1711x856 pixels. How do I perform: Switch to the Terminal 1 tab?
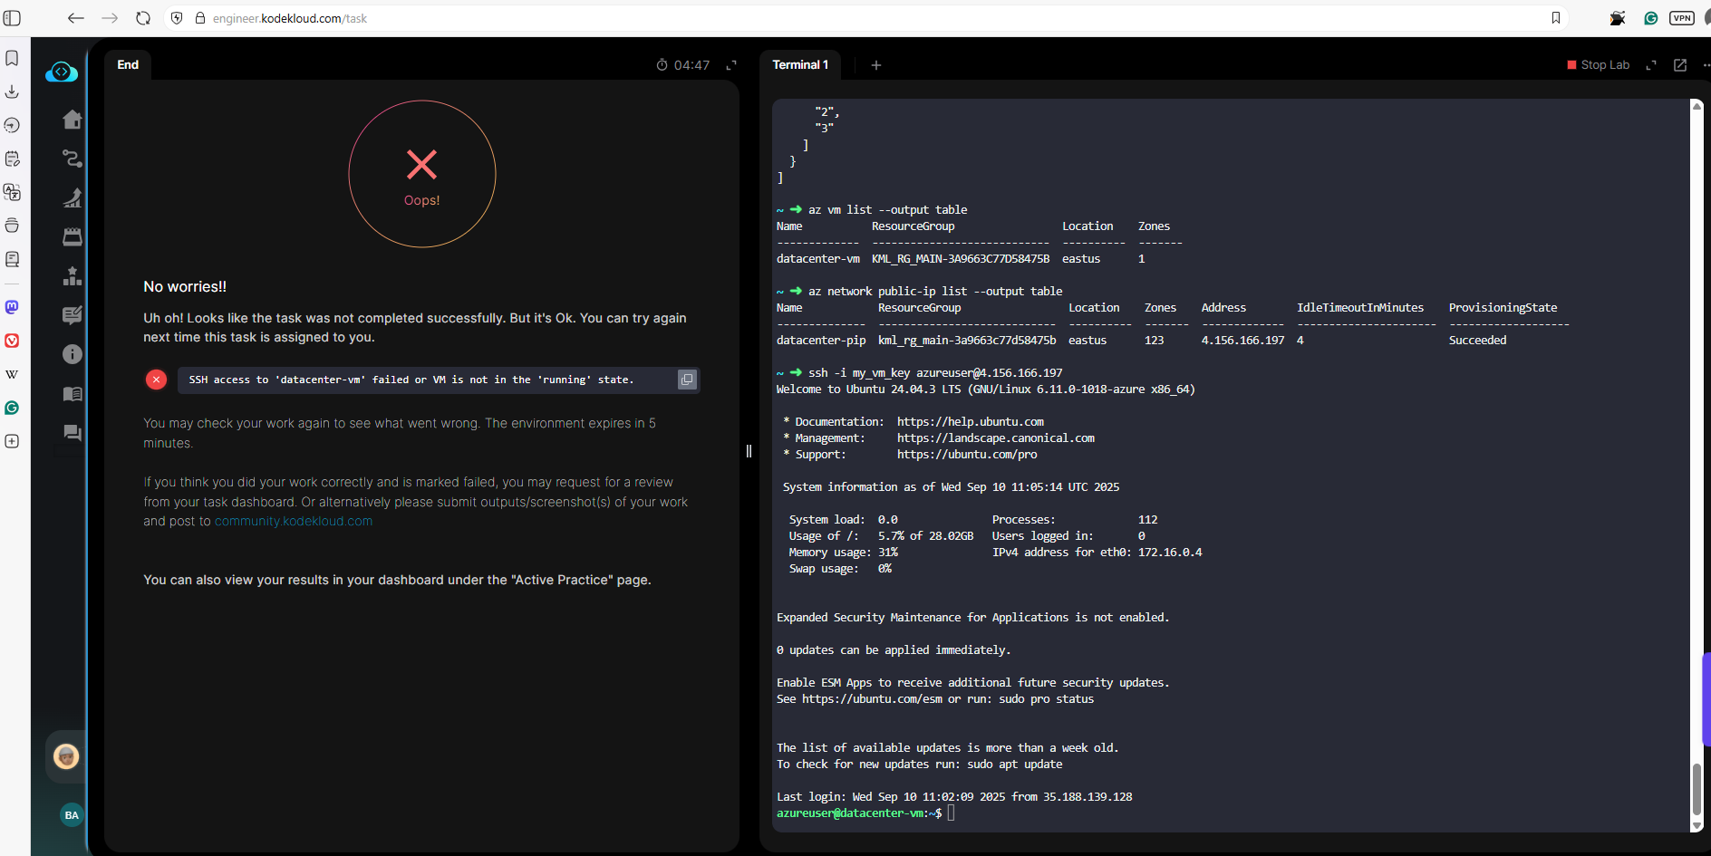coord(800,65)
